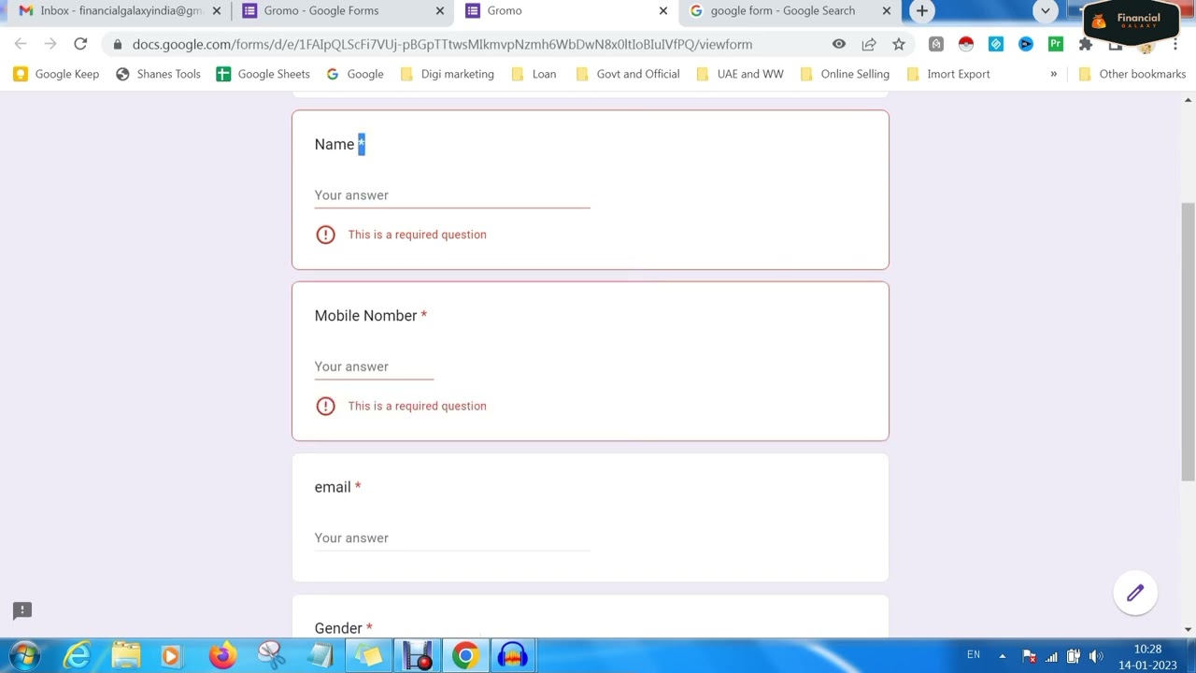The height and width of the screenshot is (673, 1196).
Task: Bookmark this page with the star icon
Action: 899,44
